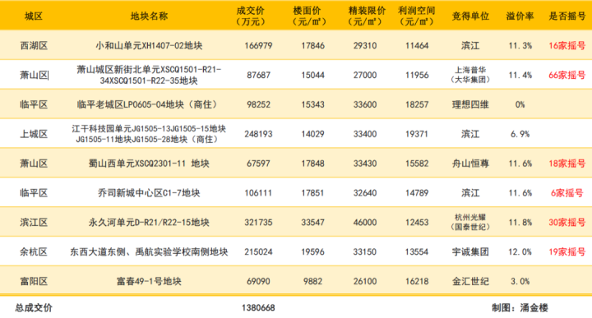
Task: Click red text 66家摇号
Action: (567, 75)
